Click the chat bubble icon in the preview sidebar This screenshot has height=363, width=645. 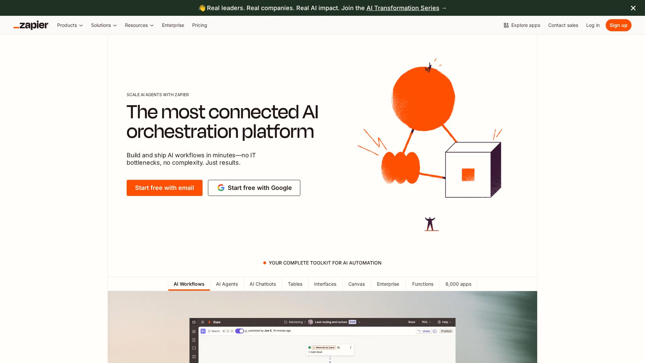coord(194,348)
